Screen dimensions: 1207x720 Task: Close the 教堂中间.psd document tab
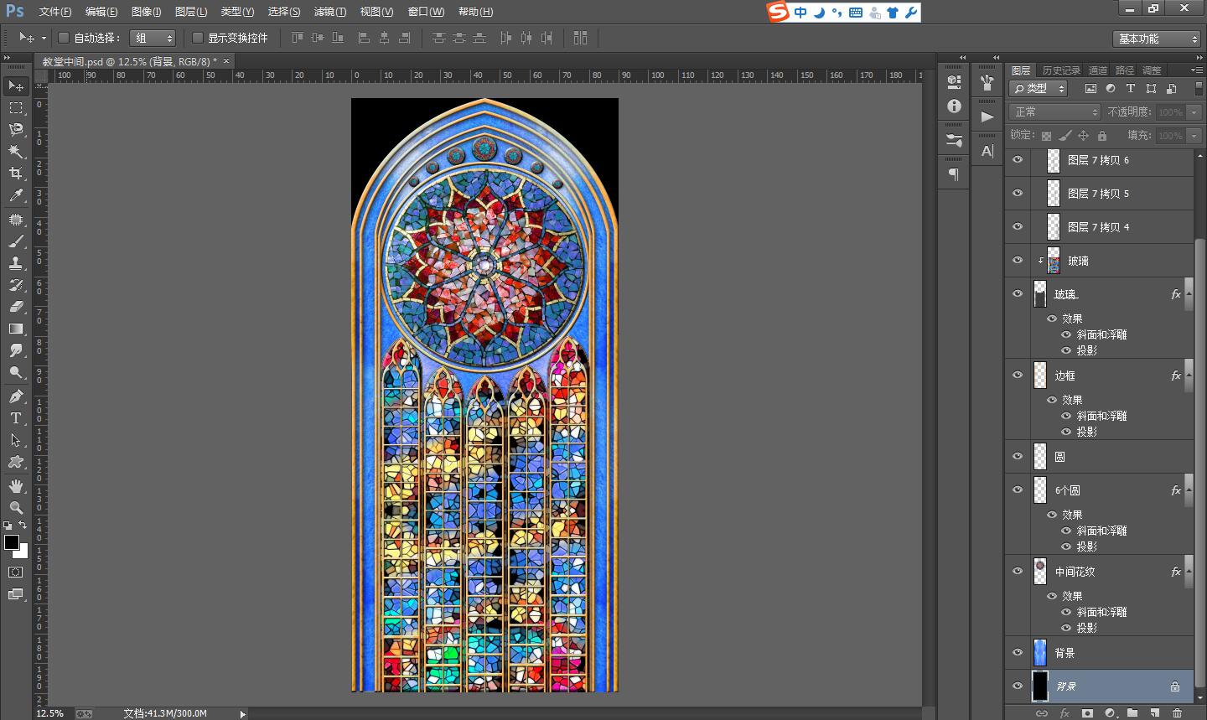coord(226,61)
